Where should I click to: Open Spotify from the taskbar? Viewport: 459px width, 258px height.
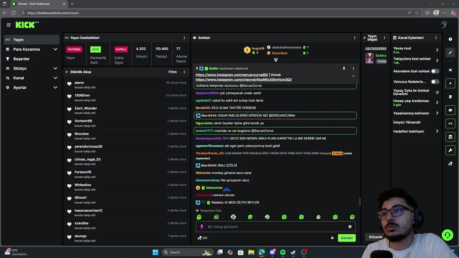[283, 252]
